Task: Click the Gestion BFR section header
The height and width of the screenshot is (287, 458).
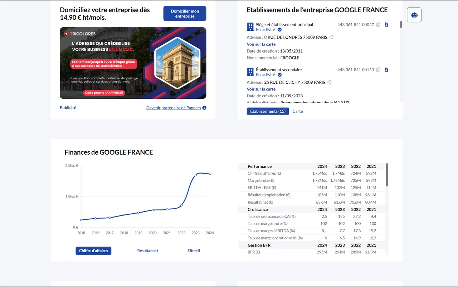Action: [259, 245]
